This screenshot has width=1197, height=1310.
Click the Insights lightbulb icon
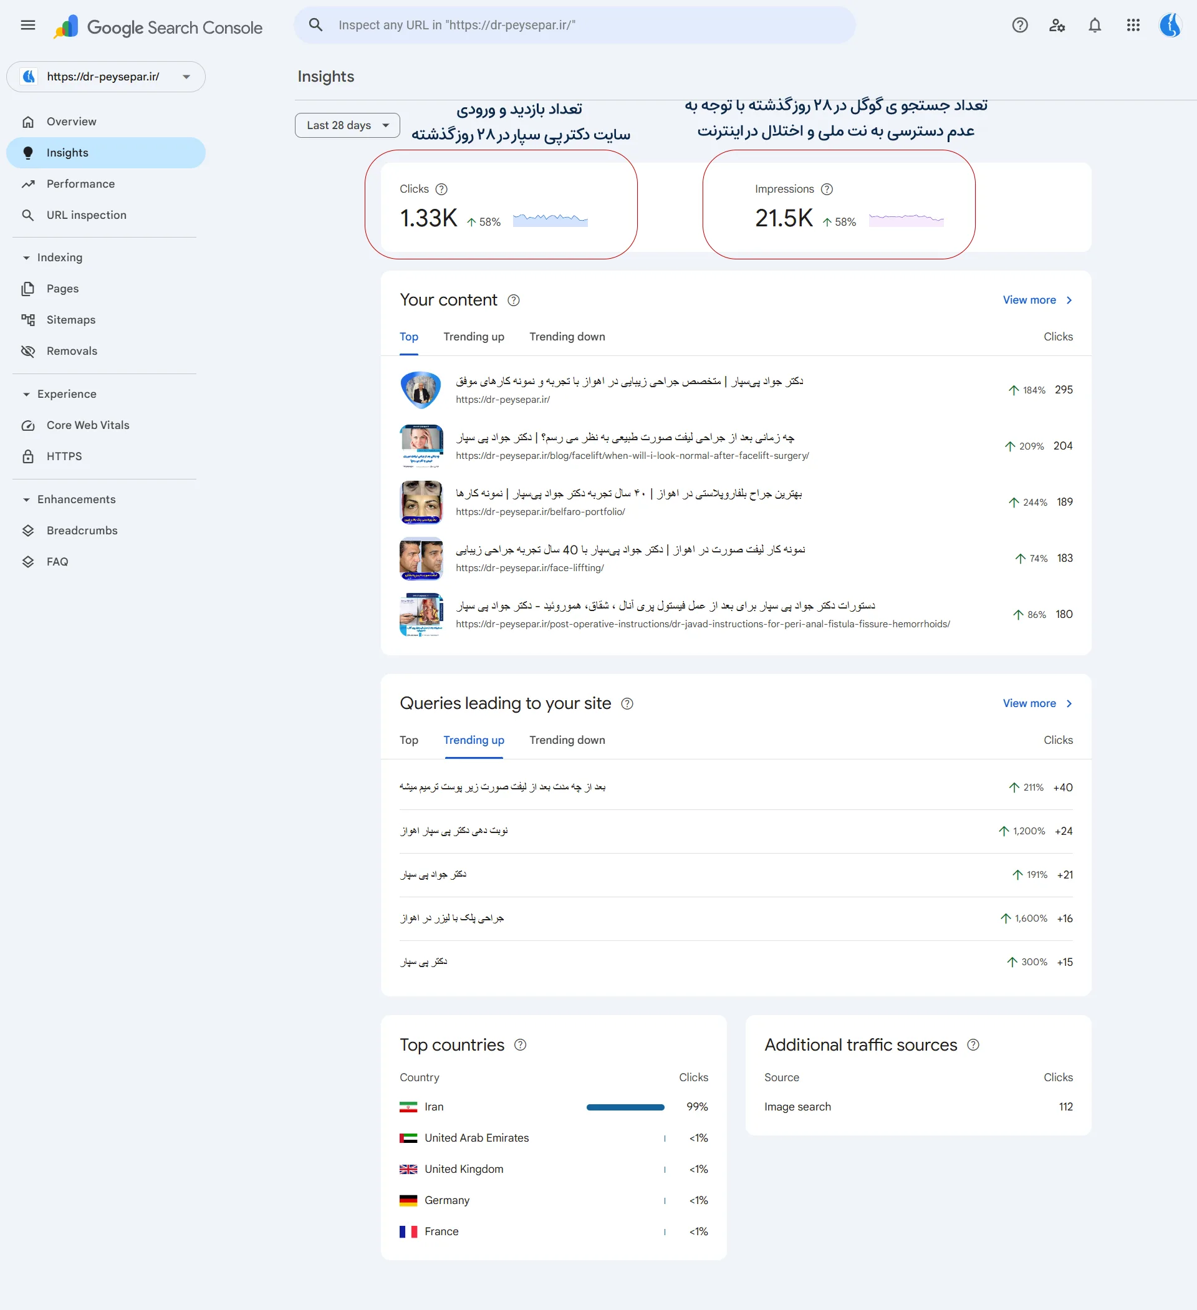[x=28, y=153]
